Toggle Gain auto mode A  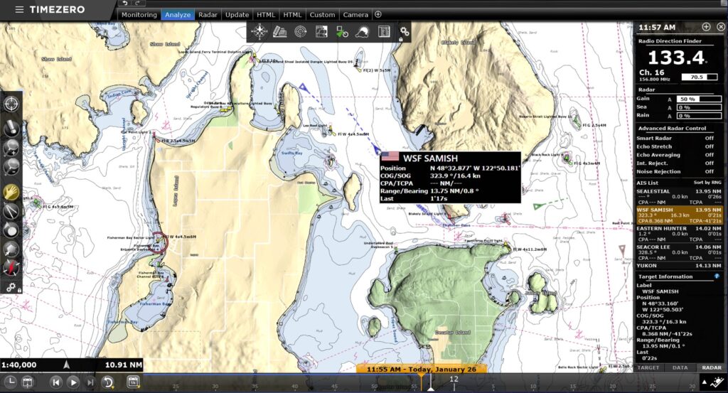point(670,99)
